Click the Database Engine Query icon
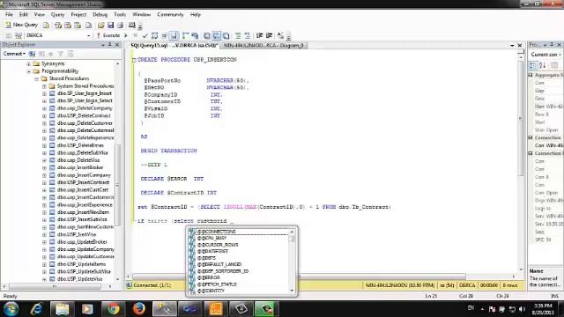564x317 pixels. pos(46,26)
